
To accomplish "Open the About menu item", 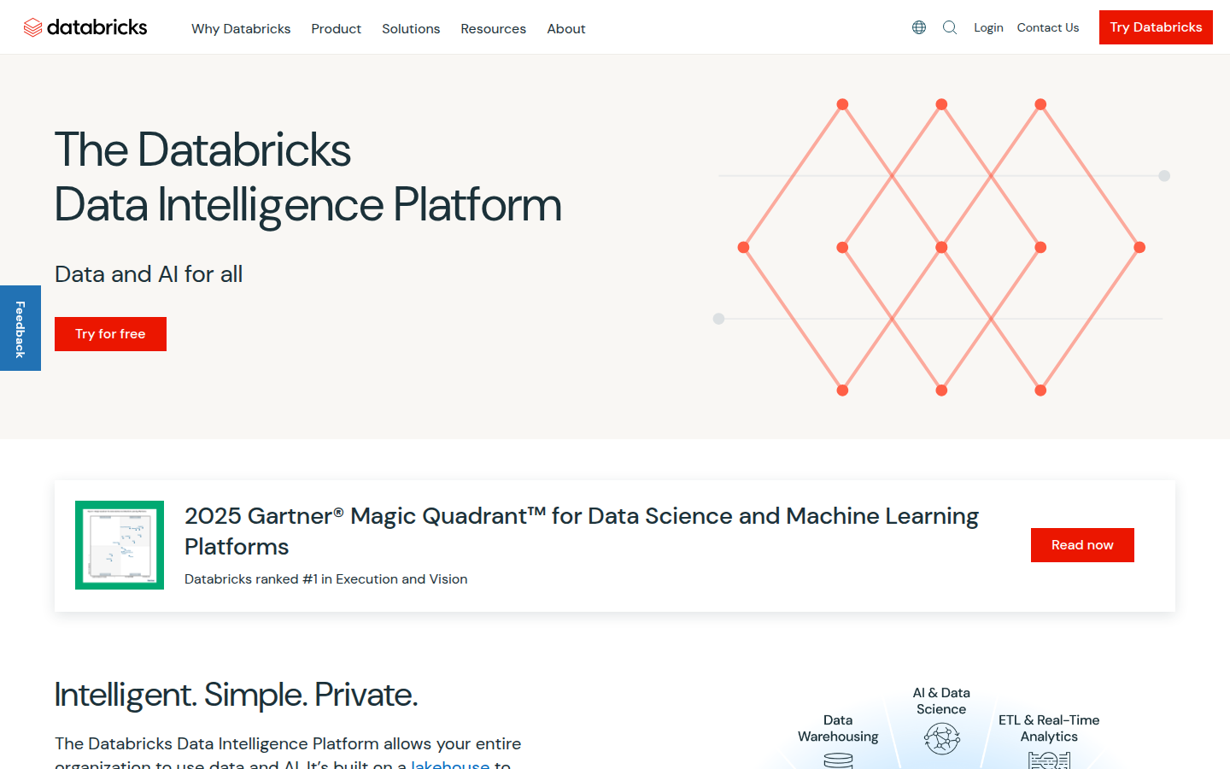I will tap(566, 29).
